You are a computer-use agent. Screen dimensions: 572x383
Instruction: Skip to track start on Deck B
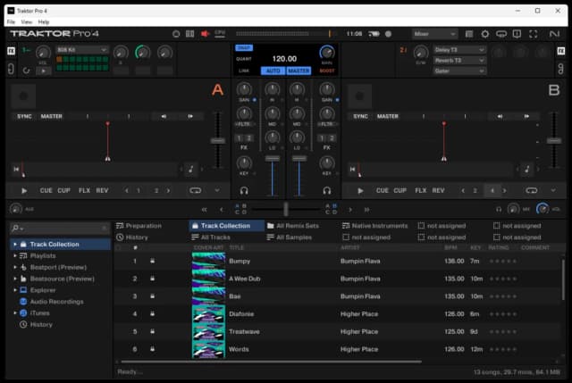352,169
